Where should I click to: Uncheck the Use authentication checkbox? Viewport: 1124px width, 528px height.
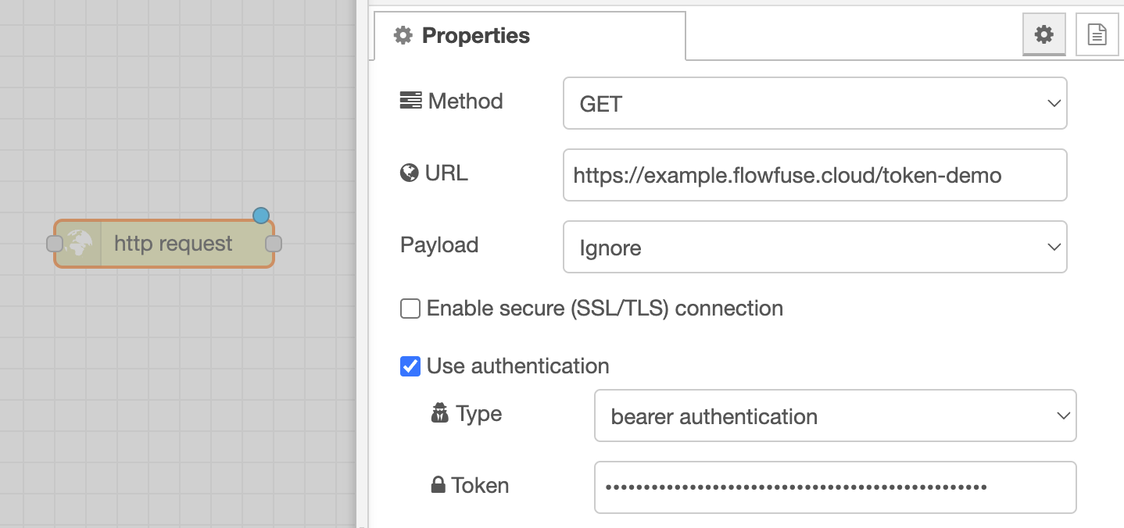tap(410, 366)
